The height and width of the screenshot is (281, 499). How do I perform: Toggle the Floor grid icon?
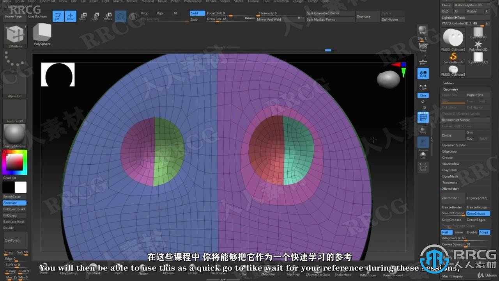tap(423, 60)
